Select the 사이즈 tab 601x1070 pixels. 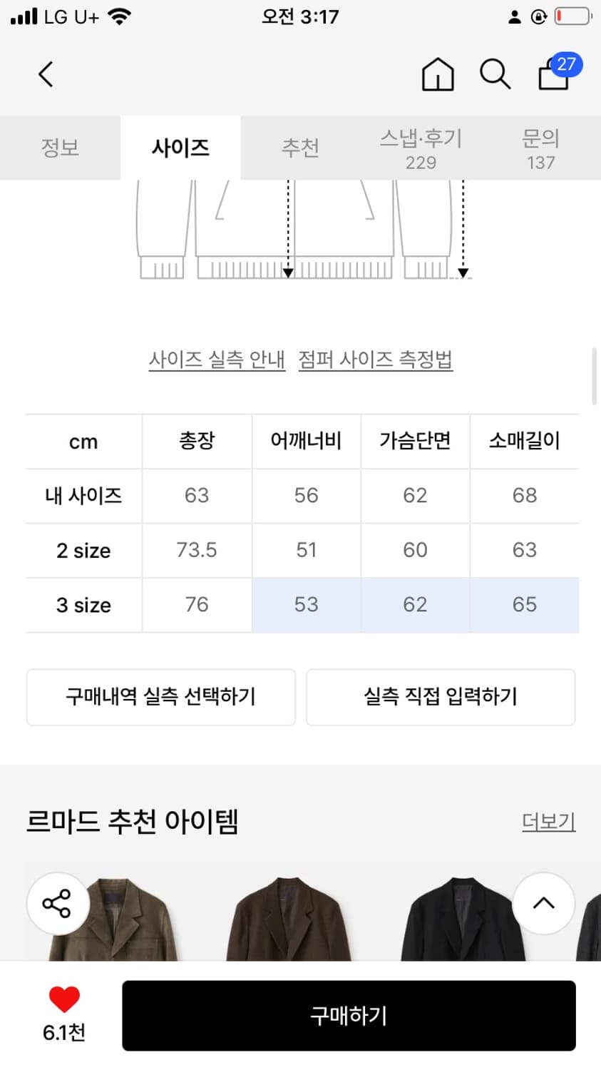click(x=180, y=148)
